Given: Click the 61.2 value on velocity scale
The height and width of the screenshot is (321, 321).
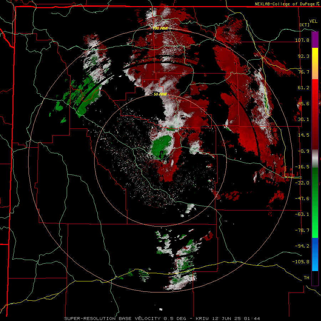Looking at the screenshot, I should pos(304,88).
